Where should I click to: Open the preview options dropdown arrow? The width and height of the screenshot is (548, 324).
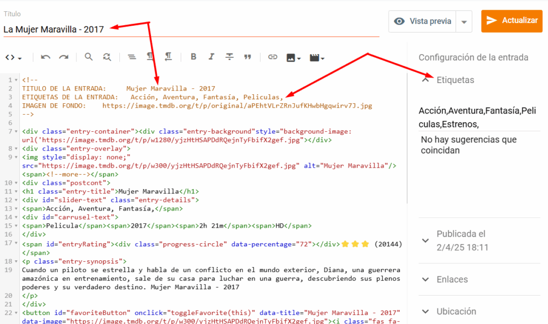pos(464,22)
